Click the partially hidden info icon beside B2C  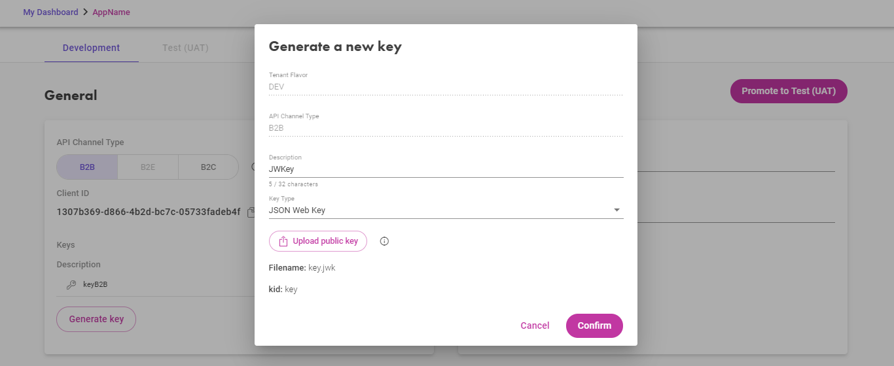point(253,167)
